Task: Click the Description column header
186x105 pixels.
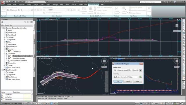Action: click(17, 92)
